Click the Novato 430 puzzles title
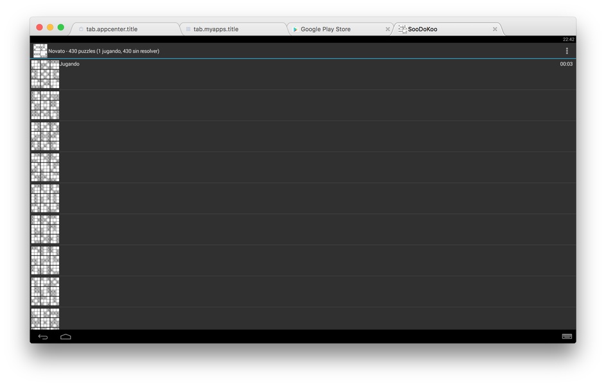Image resolution: width=606 pixels, height=386 pixels. point(103,51)
